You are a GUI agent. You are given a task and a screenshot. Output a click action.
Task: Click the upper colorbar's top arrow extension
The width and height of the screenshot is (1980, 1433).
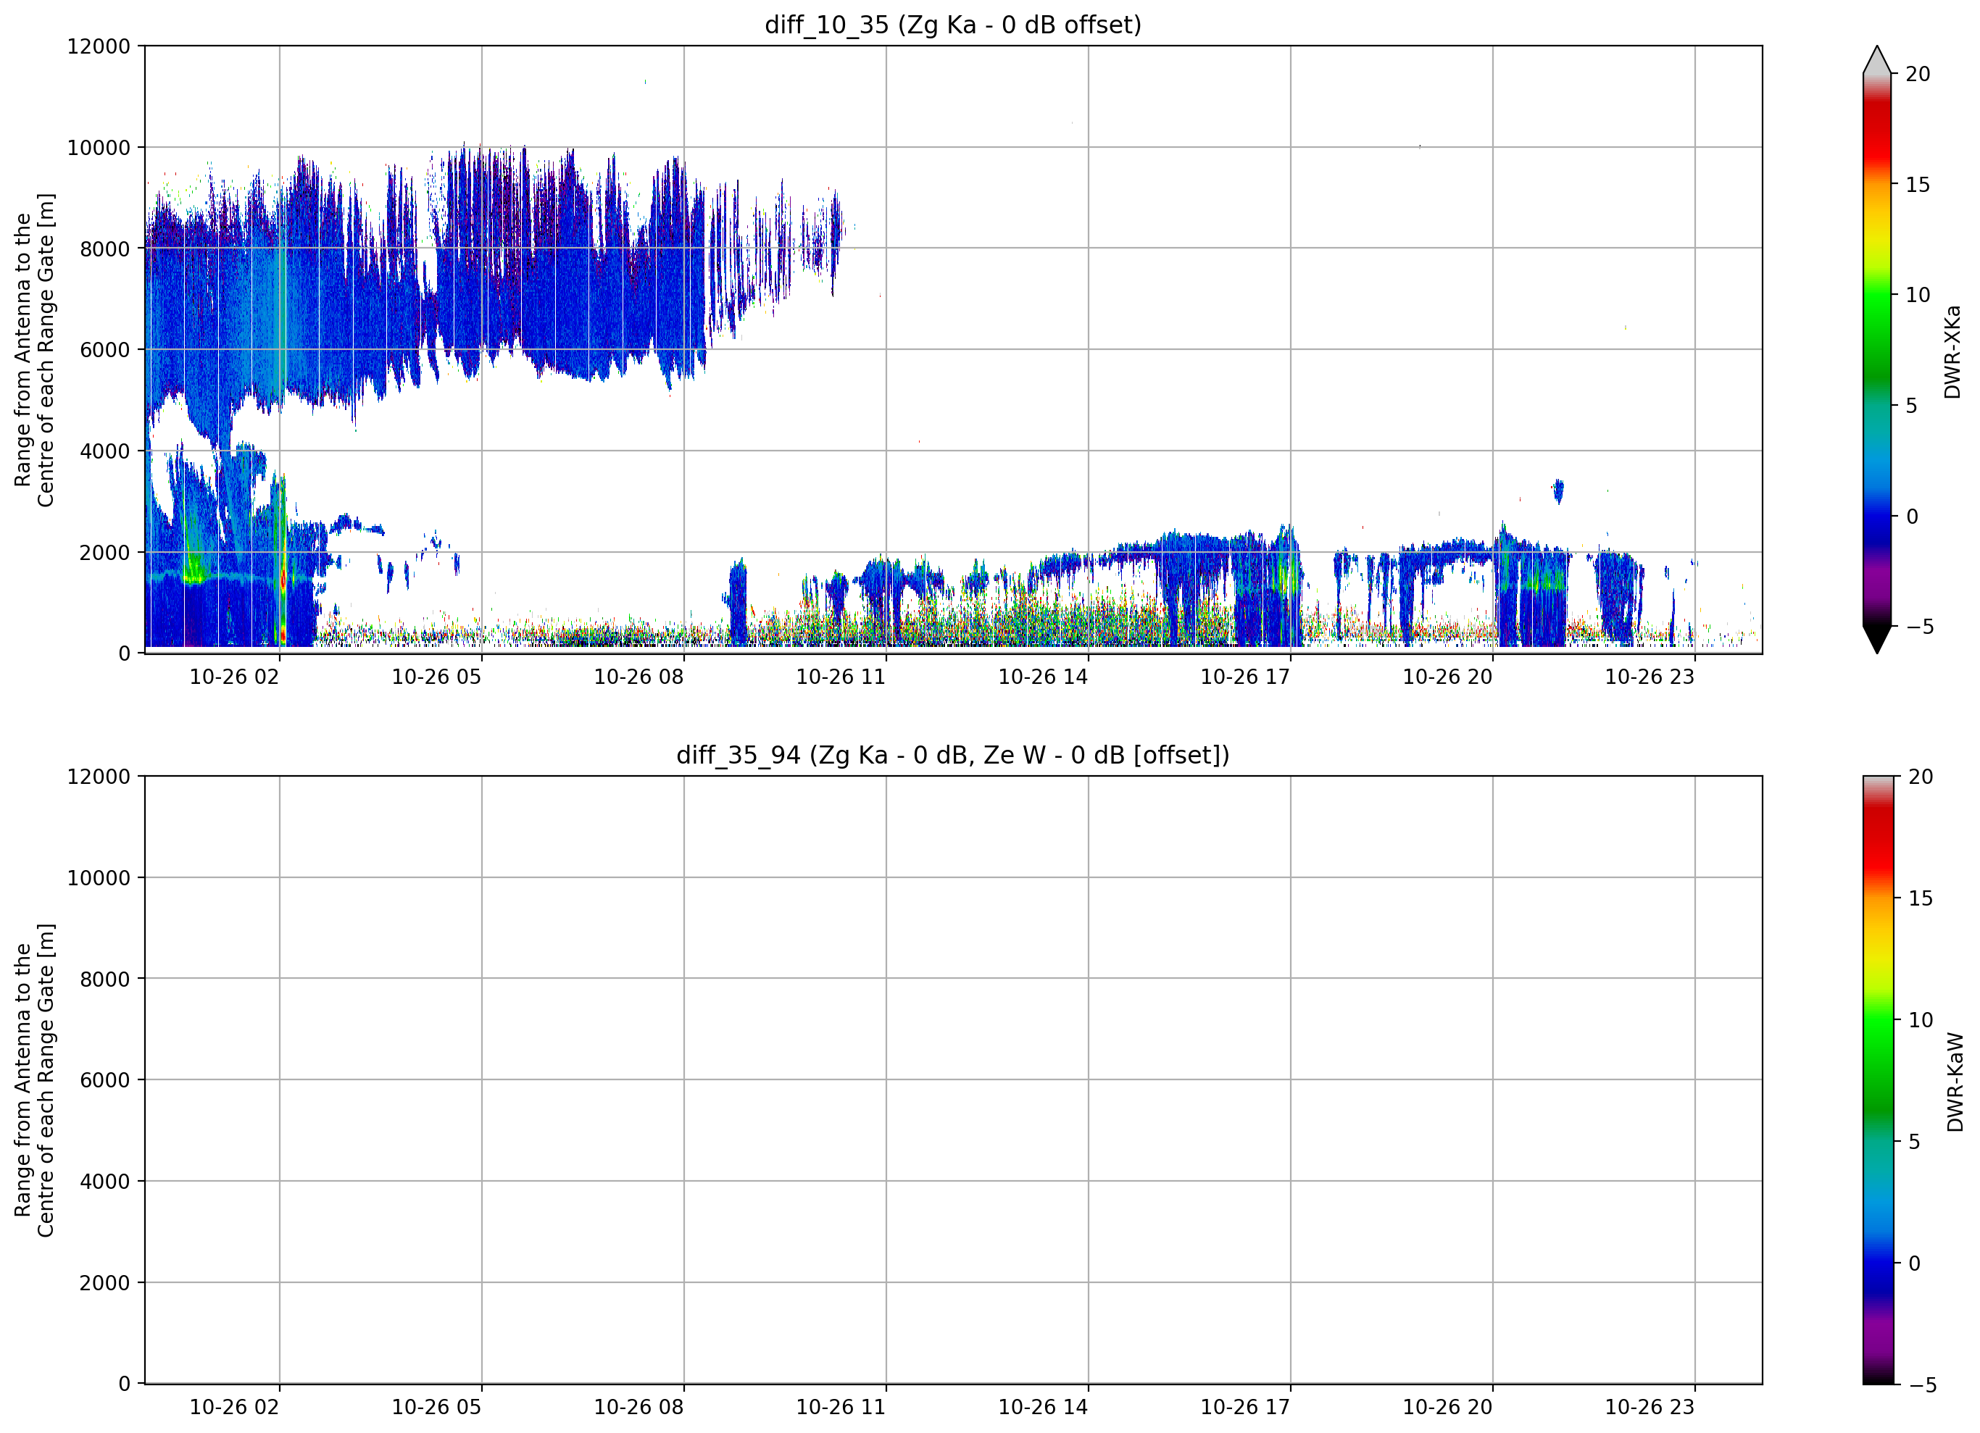[x=1877, y=59]
